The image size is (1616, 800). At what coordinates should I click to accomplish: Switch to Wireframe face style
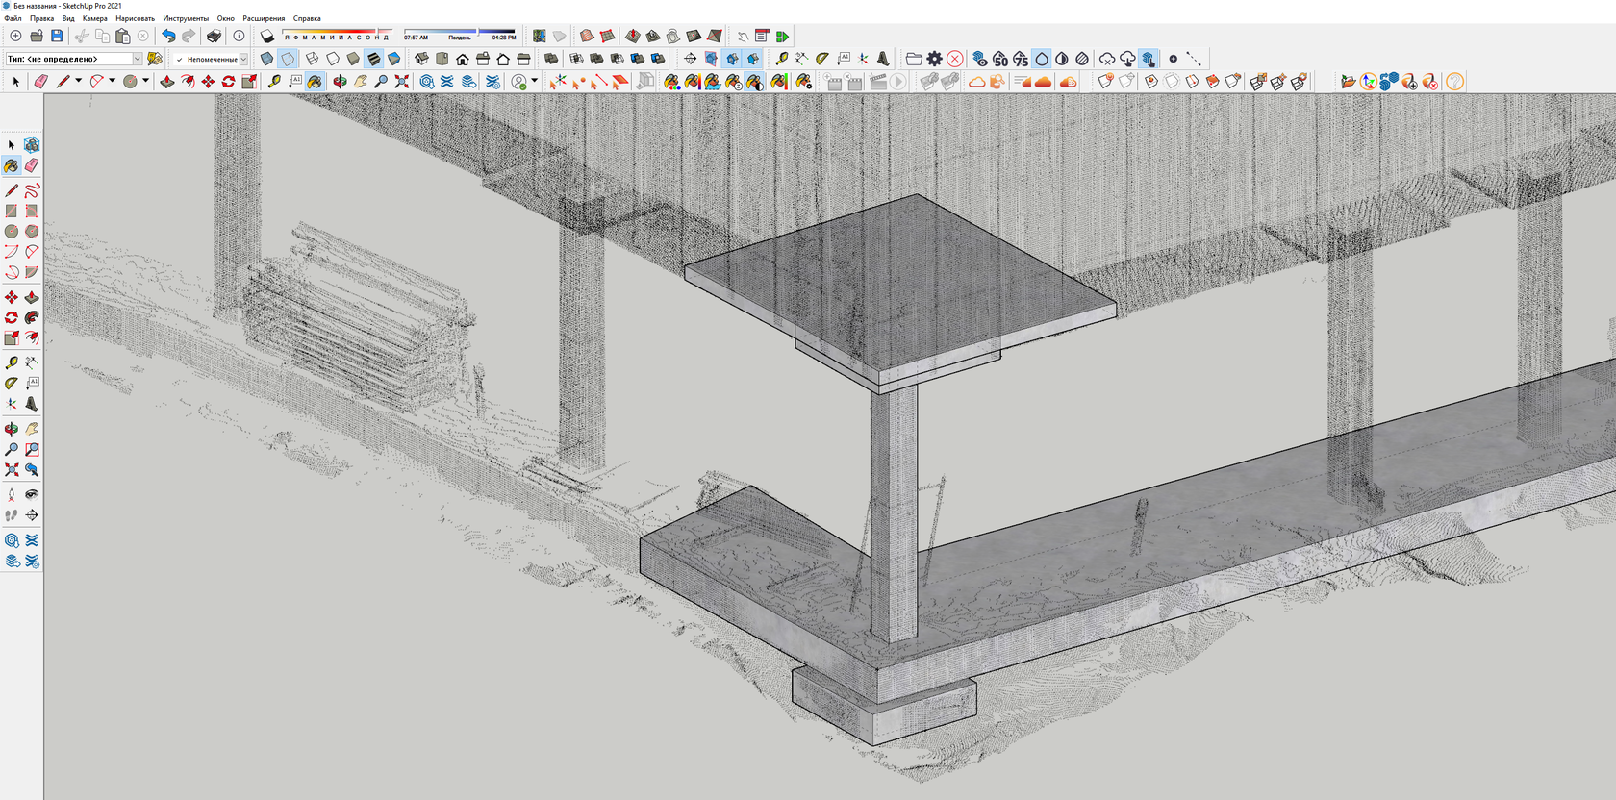(312, 59)
